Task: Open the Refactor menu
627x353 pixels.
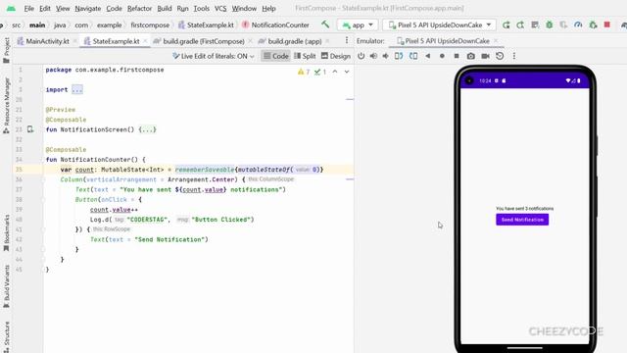Action: [x=139, y=8]
